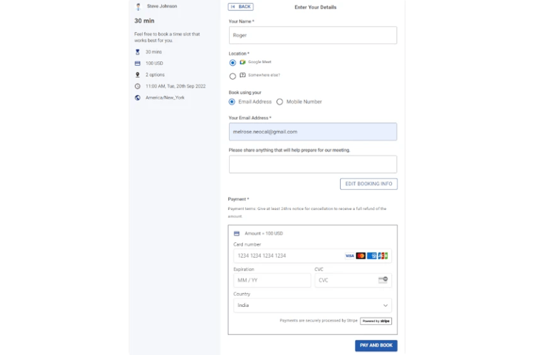Image resolution: width=536 pixels, height=355 pixels.
Task: Select Email Address booking method
Action: (x=232, y=102)
